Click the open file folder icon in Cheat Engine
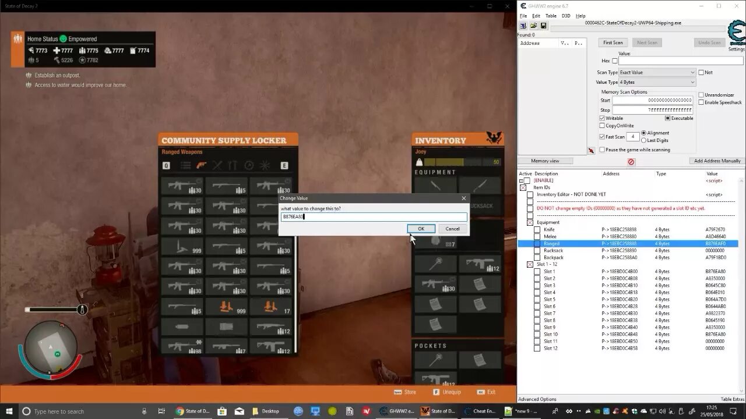 point(533,26)
